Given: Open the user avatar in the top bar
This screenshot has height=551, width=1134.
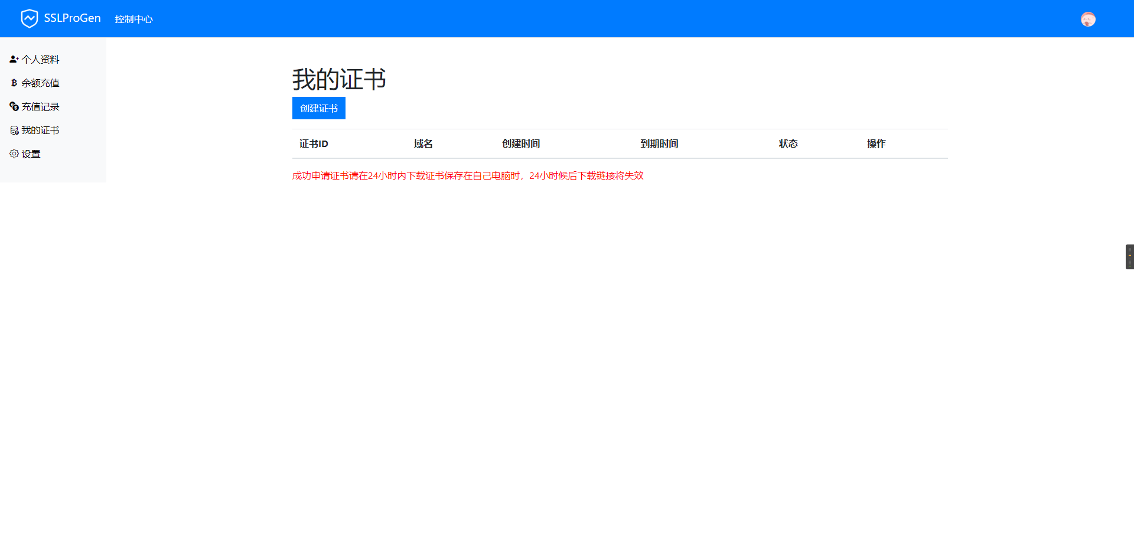Looking at the screenshot, I should [1088, 19].
